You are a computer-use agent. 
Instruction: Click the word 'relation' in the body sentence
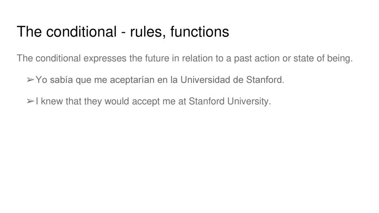point(198,58)
